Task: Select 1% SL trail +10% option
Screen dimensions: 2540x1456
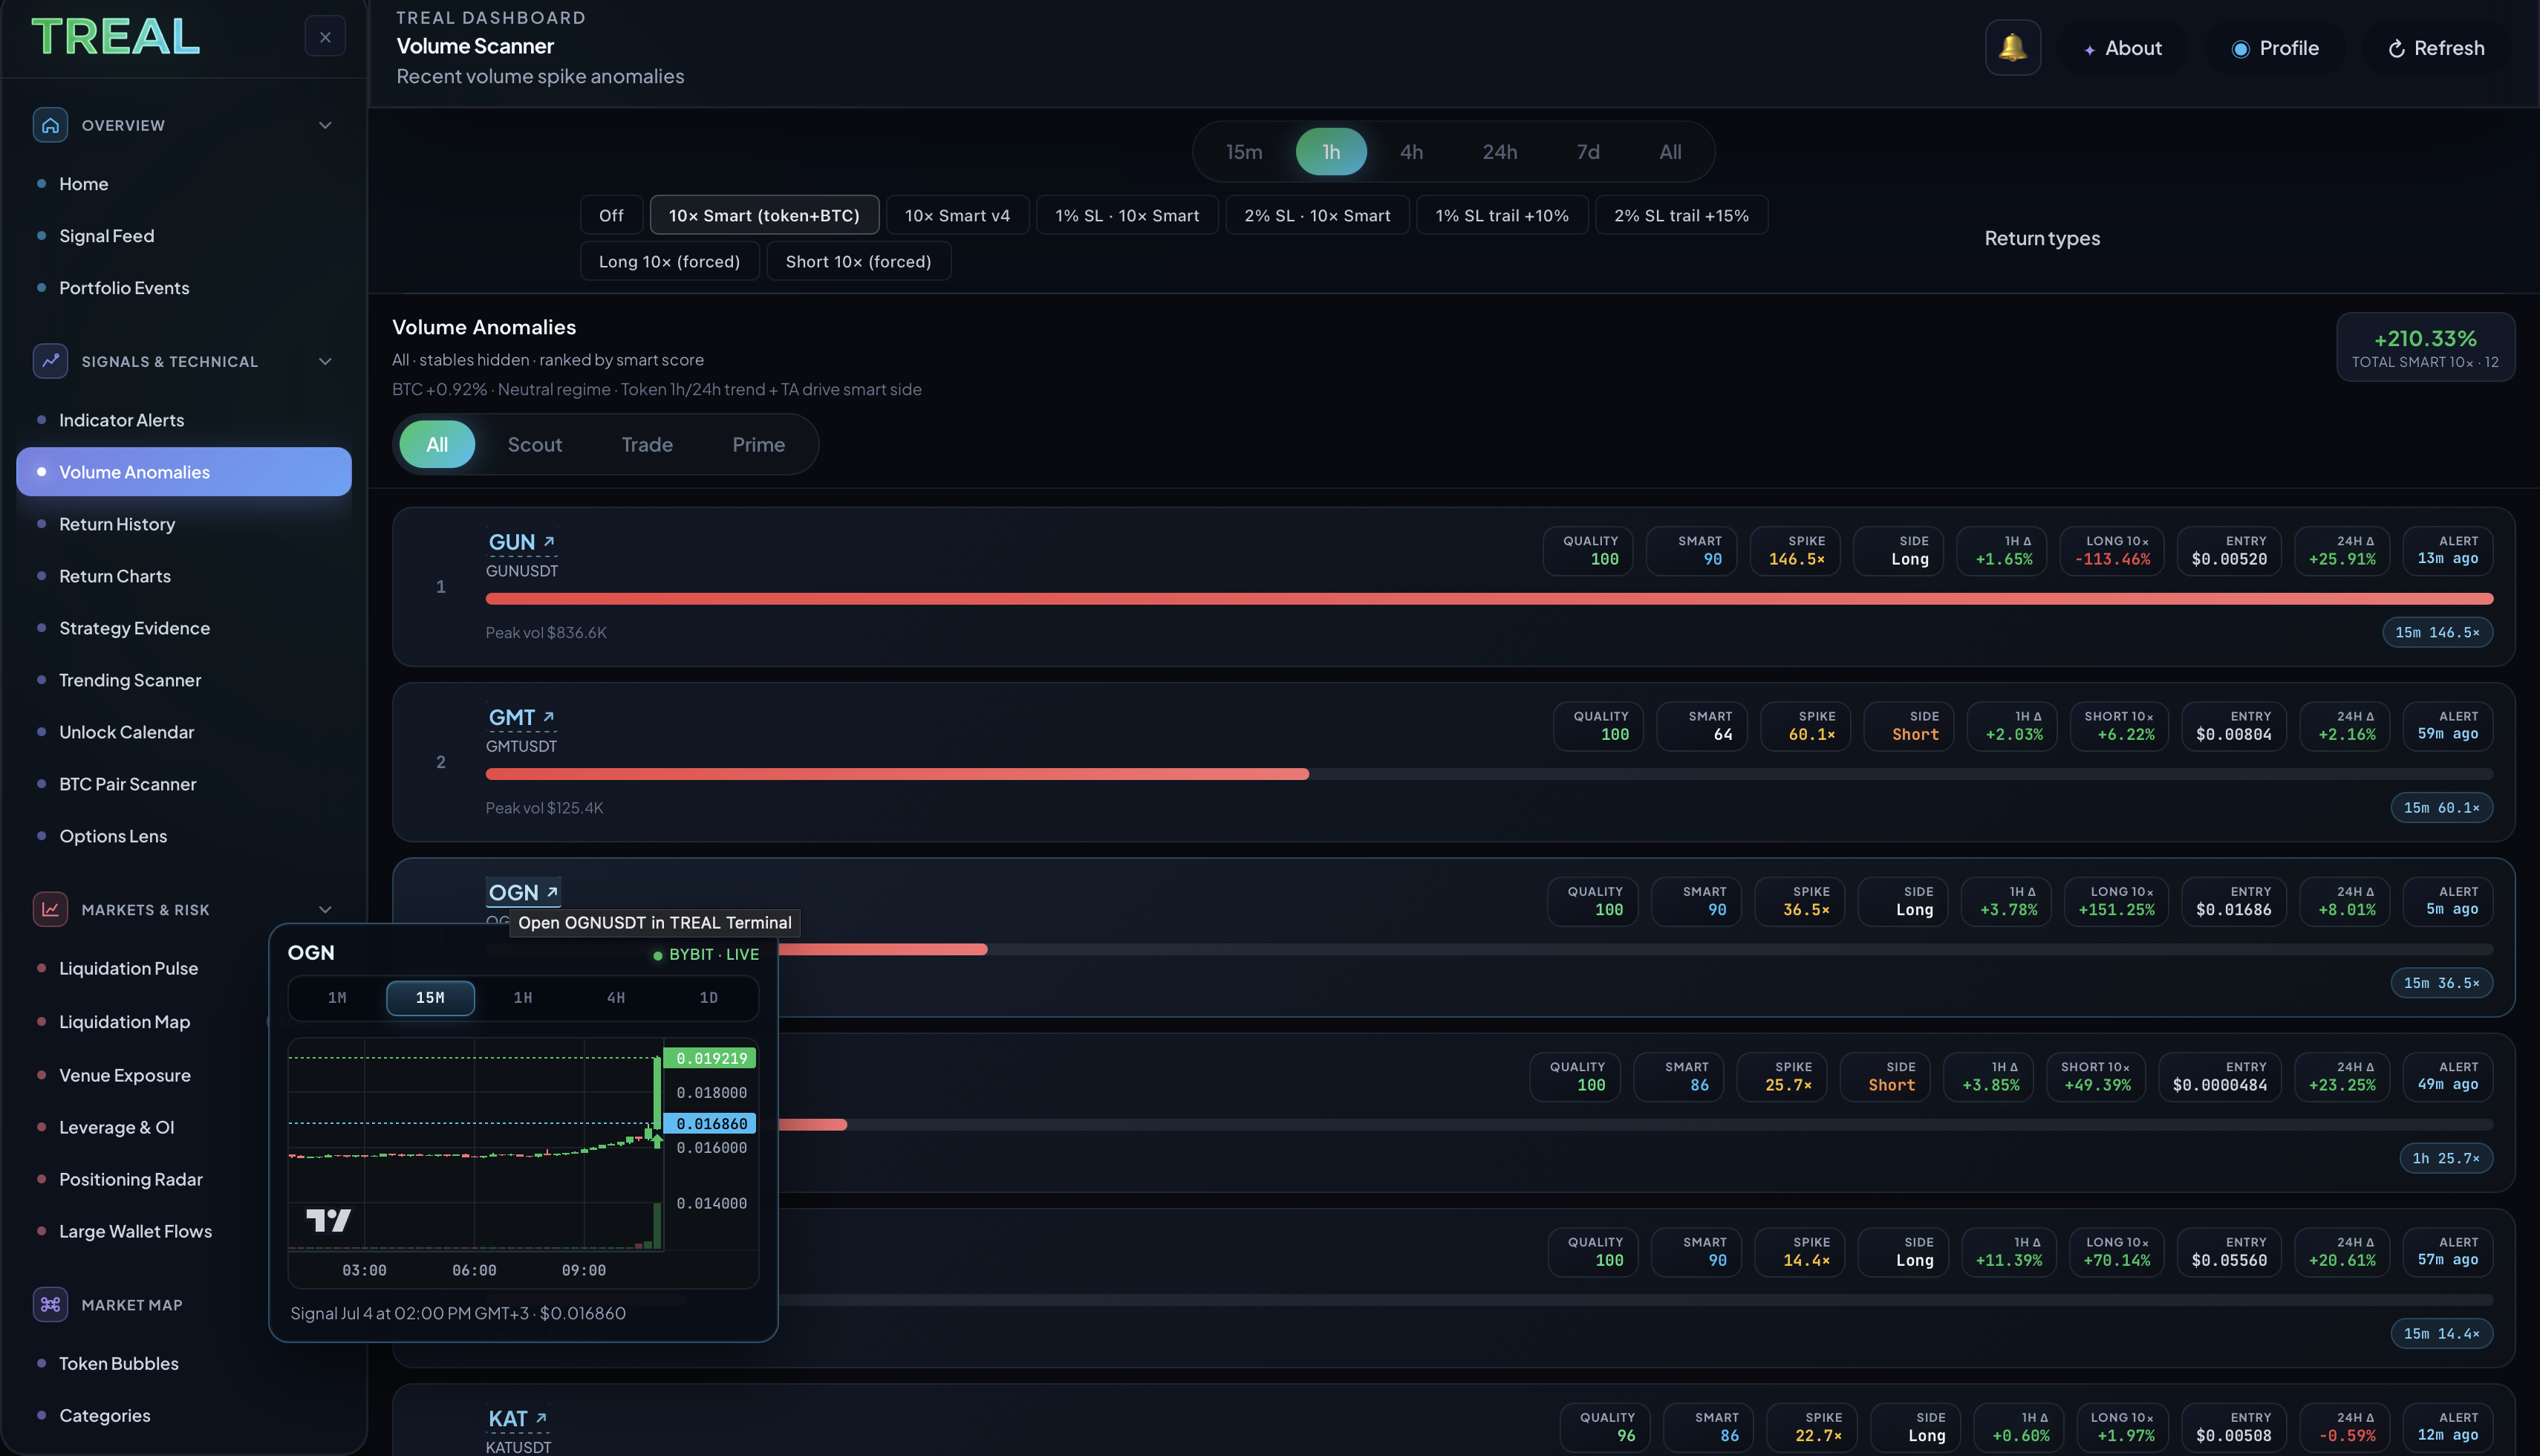Action: (1502, 215)
